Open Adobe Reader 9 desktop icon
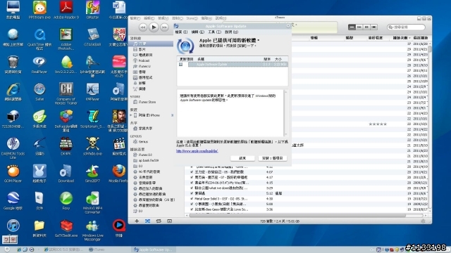 (x=66, y=11)
